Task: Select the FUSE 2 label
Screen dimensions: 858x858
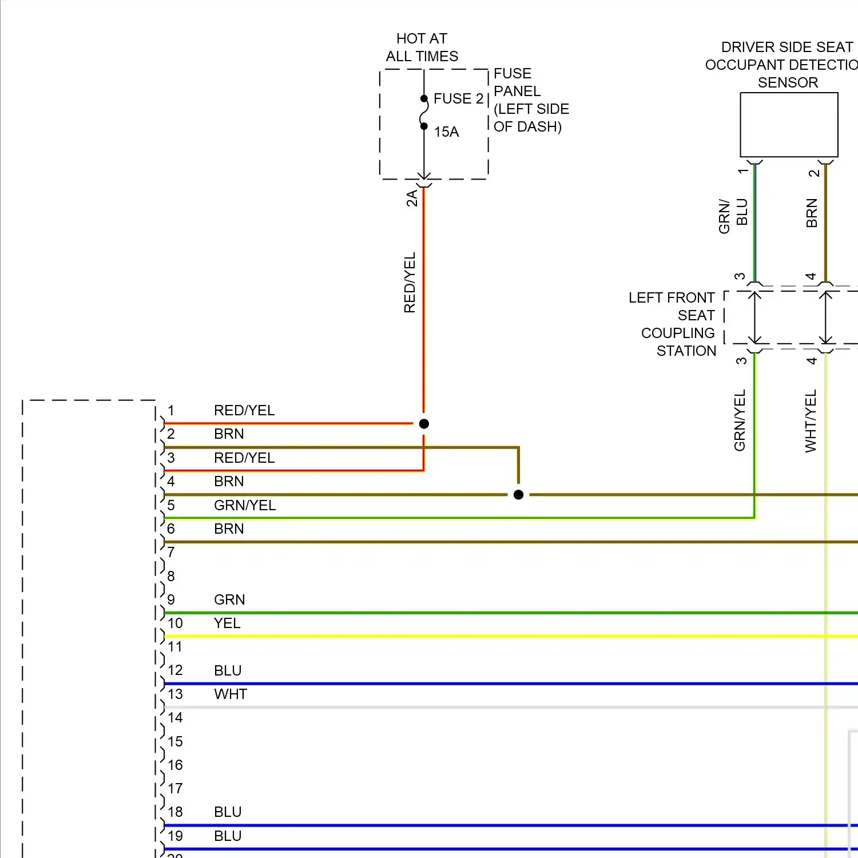Action: point(458,99)
